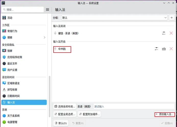Click the 添加输入法... button
The image size is (177, 127).
point(165,114)
